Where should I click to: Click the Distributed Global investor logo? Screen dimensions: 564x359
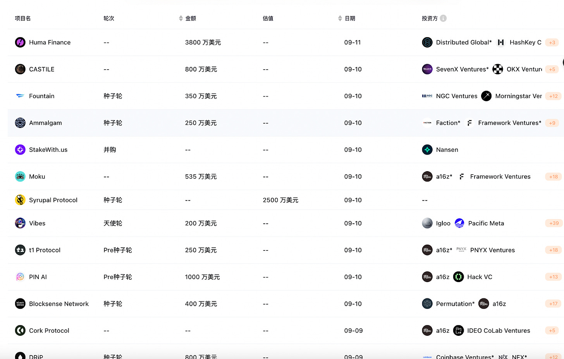(x=427, y=42)
